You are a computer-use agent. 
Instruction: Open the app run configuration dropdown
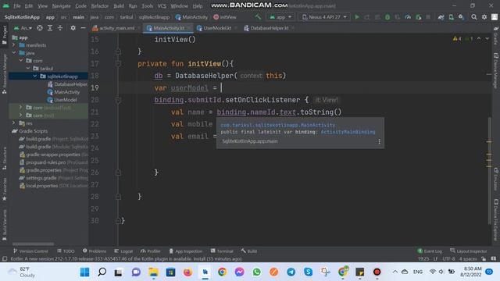(280, 17)
